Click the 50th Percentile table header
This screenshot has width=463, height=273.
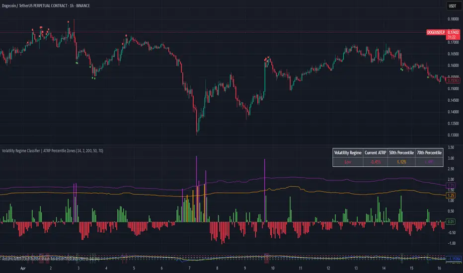(x=401, y=152)
